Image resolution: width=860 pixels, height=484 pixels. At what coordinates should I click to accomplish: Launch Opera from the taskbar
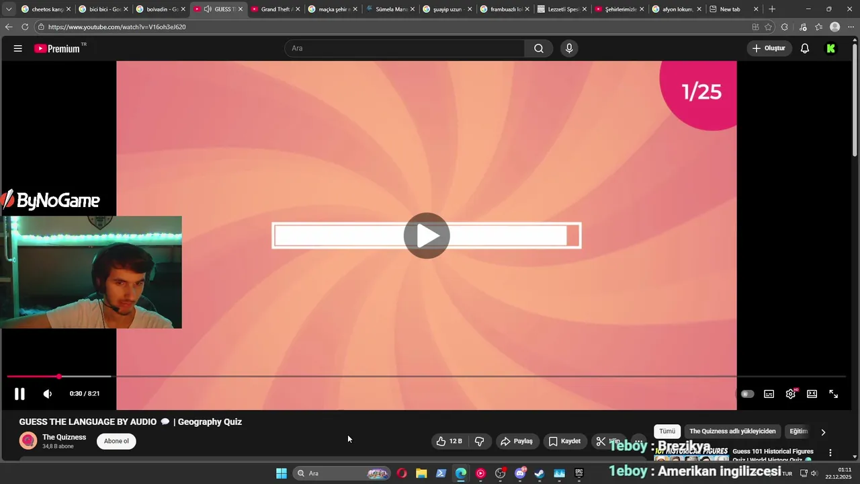point(402,473)
